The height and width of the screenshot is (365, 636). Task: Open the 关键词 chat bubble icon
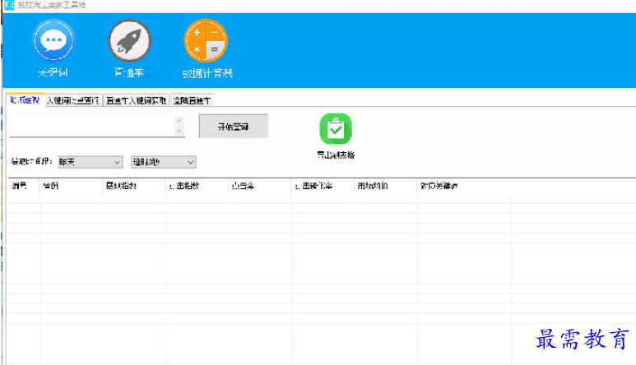pyautogui.click(x=55, y=40)
